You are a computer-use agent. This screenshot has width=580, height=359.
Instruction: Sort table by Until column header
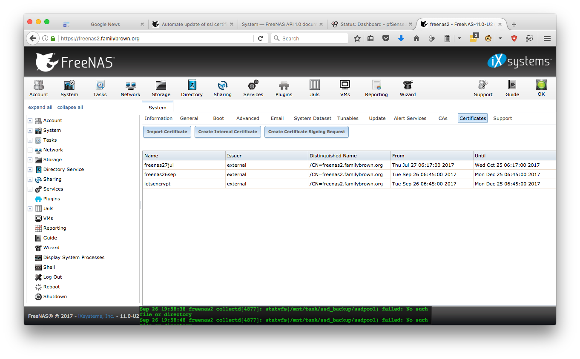pyautogui.click(x=514, y=156)
